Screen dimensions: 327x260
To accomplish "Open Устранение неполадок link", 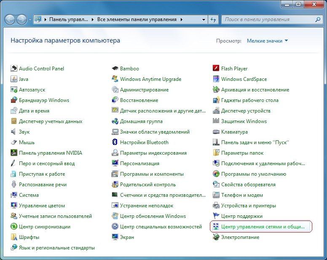I will (x=147, y=206).
